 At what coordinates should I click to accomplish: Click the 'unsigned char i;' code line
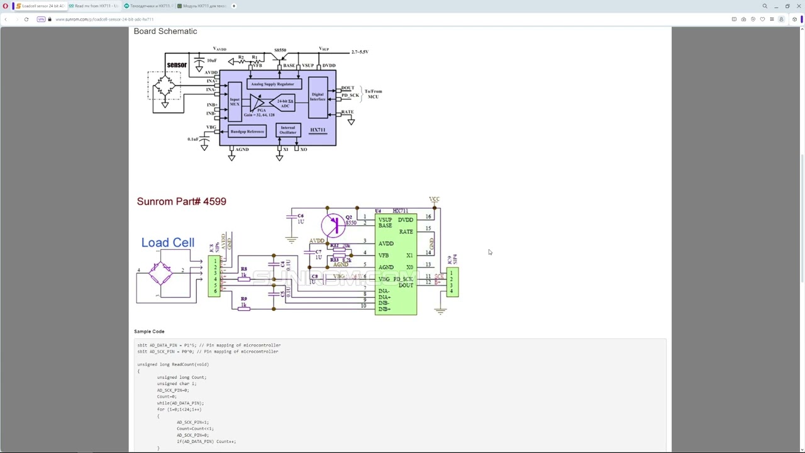[177, 384]
